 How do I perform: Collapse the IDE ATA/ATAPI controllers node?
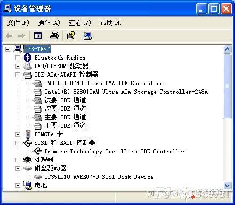[x=18, y=75]
